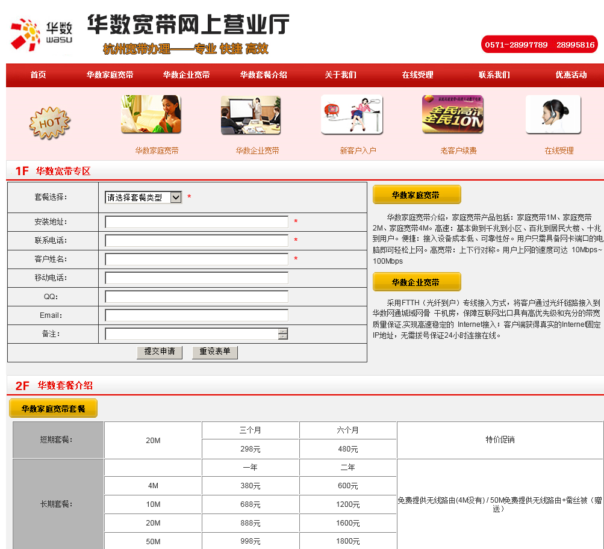Focus the Email input field

[196, 315]
